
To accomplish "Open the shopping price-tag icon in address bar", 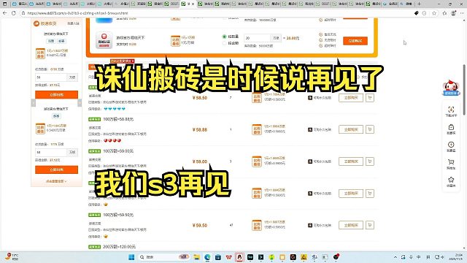I will (x=417, y=13).
